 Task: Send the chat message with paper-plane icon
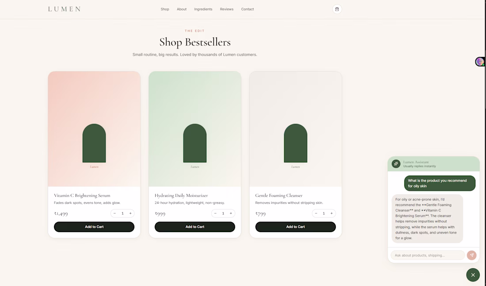click(472, 256)
